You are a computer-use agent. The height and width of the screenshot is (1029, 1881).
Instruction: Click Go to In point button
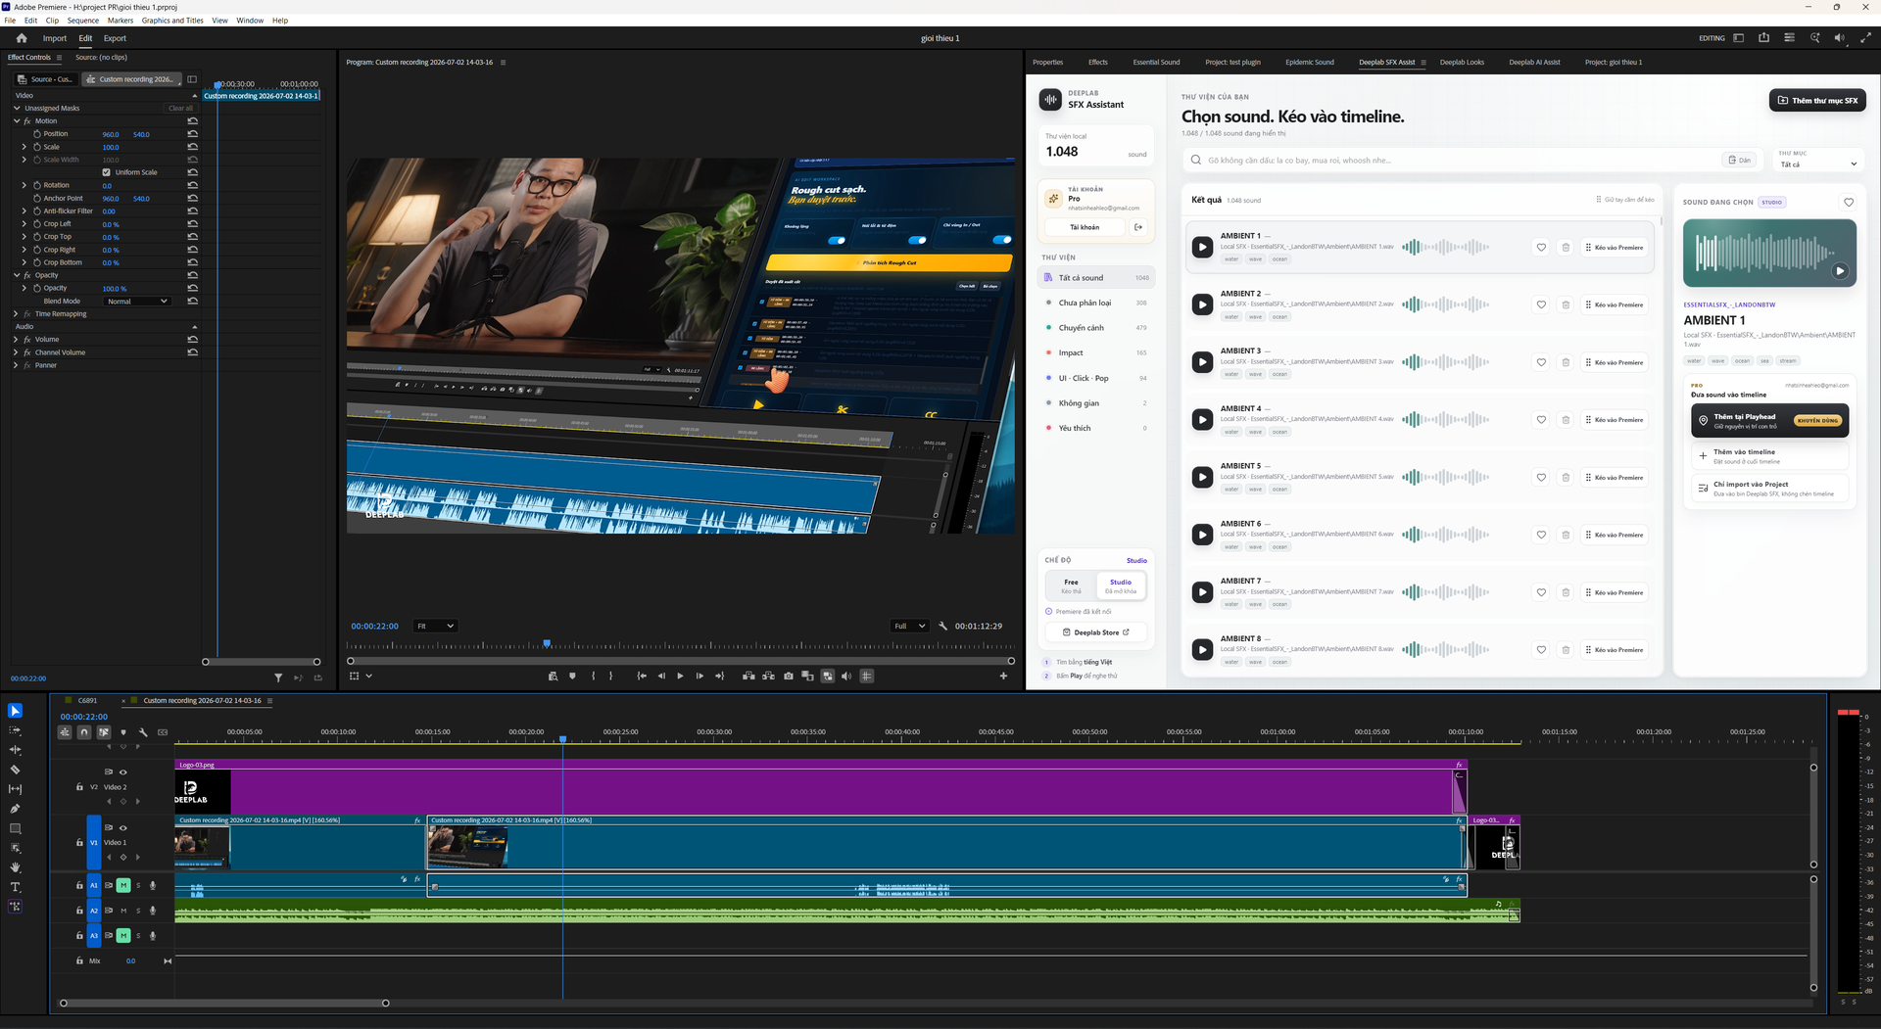642,677
